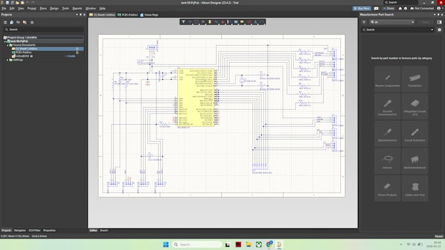The image size is (445, 250).
Task: Click the Create link next to ActiveBOM
Action: coord(71,56)
